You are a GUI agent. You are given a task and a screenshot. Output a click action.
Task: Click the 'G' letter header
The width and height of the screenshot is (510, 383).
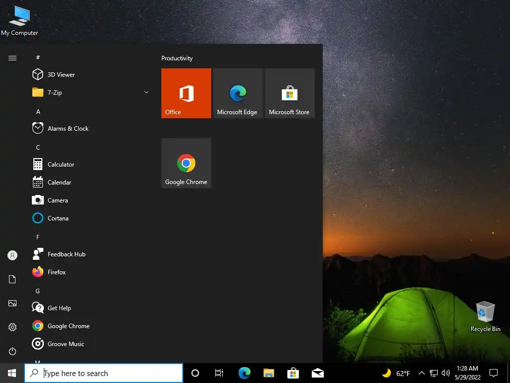click(x=38, y=291)
